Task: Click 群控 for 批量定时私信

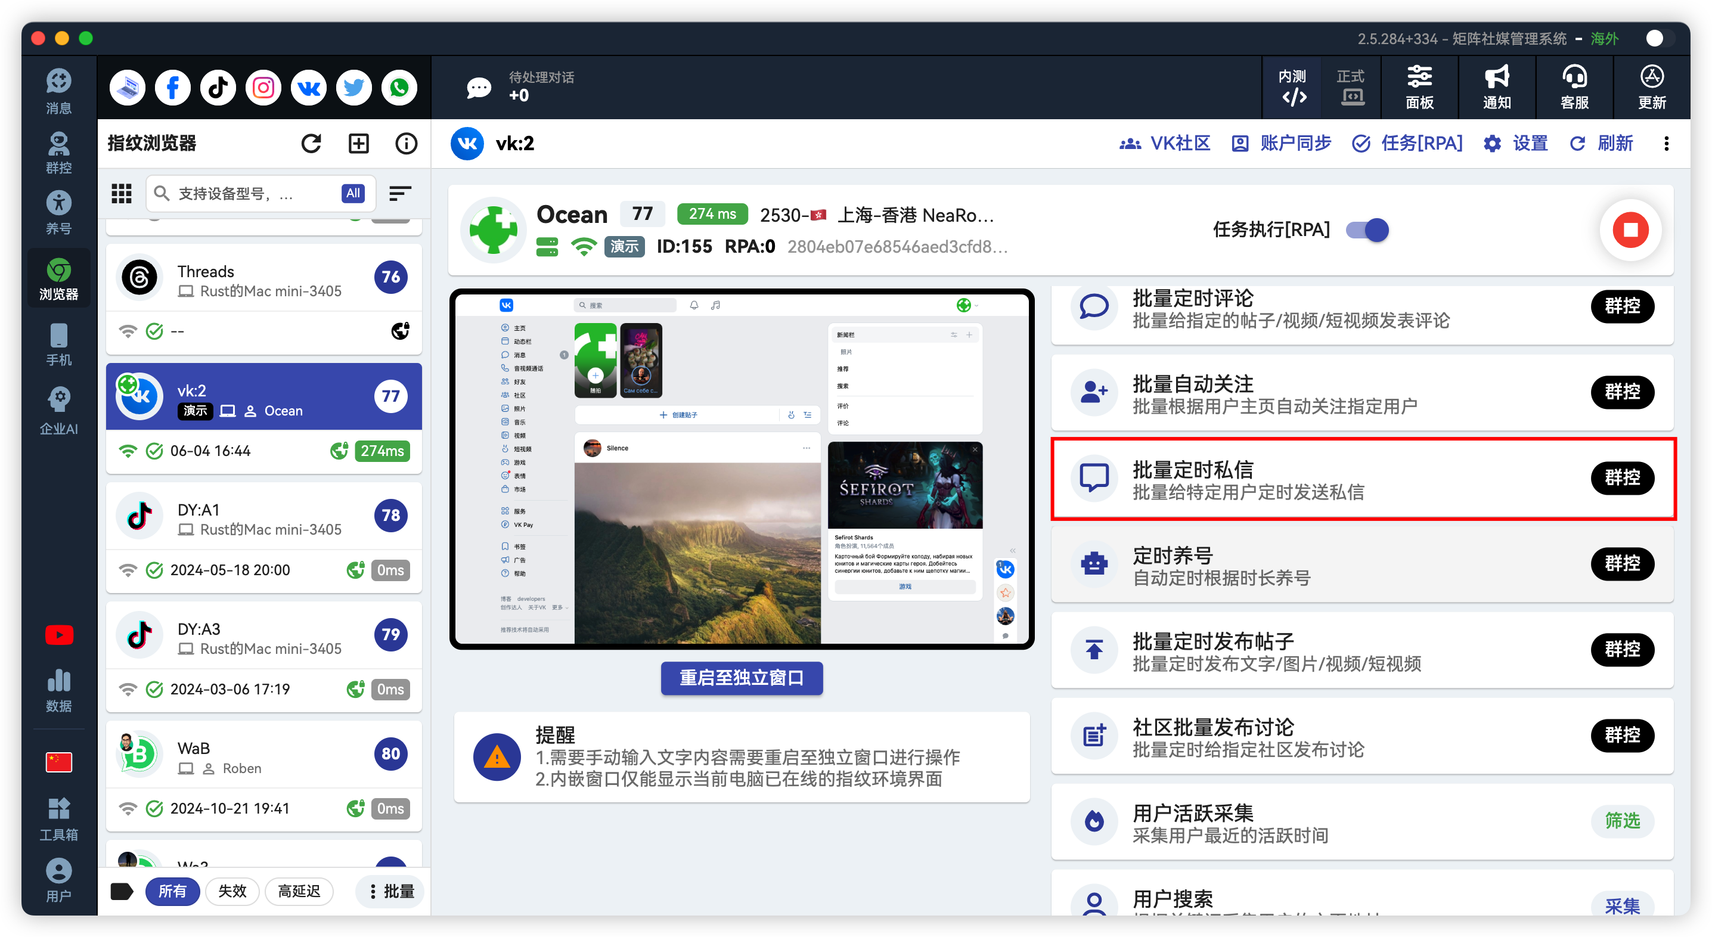Action: [x=1622, y=478]
